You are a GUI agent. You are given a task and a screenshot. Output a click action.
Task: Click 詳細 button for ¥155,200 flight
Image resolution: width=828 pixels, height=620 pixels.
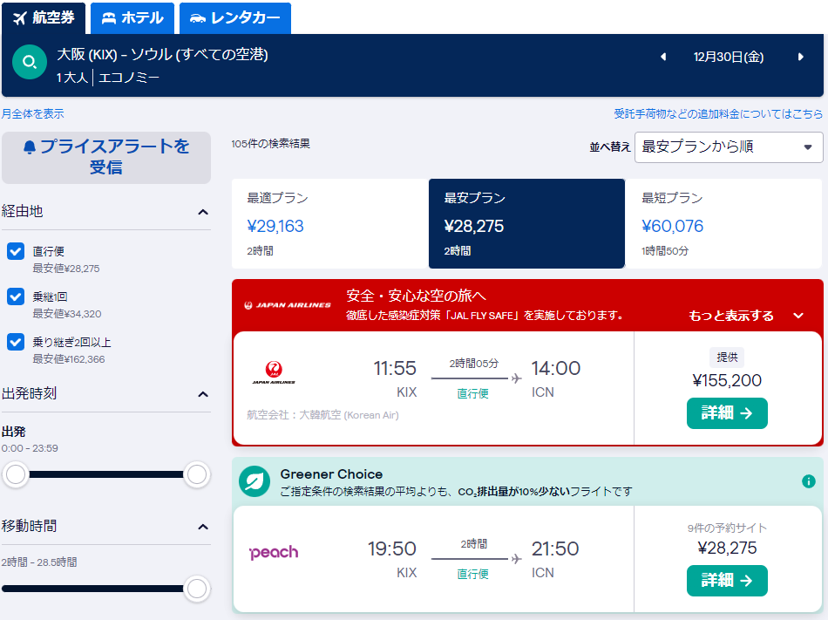click(727, 413)
